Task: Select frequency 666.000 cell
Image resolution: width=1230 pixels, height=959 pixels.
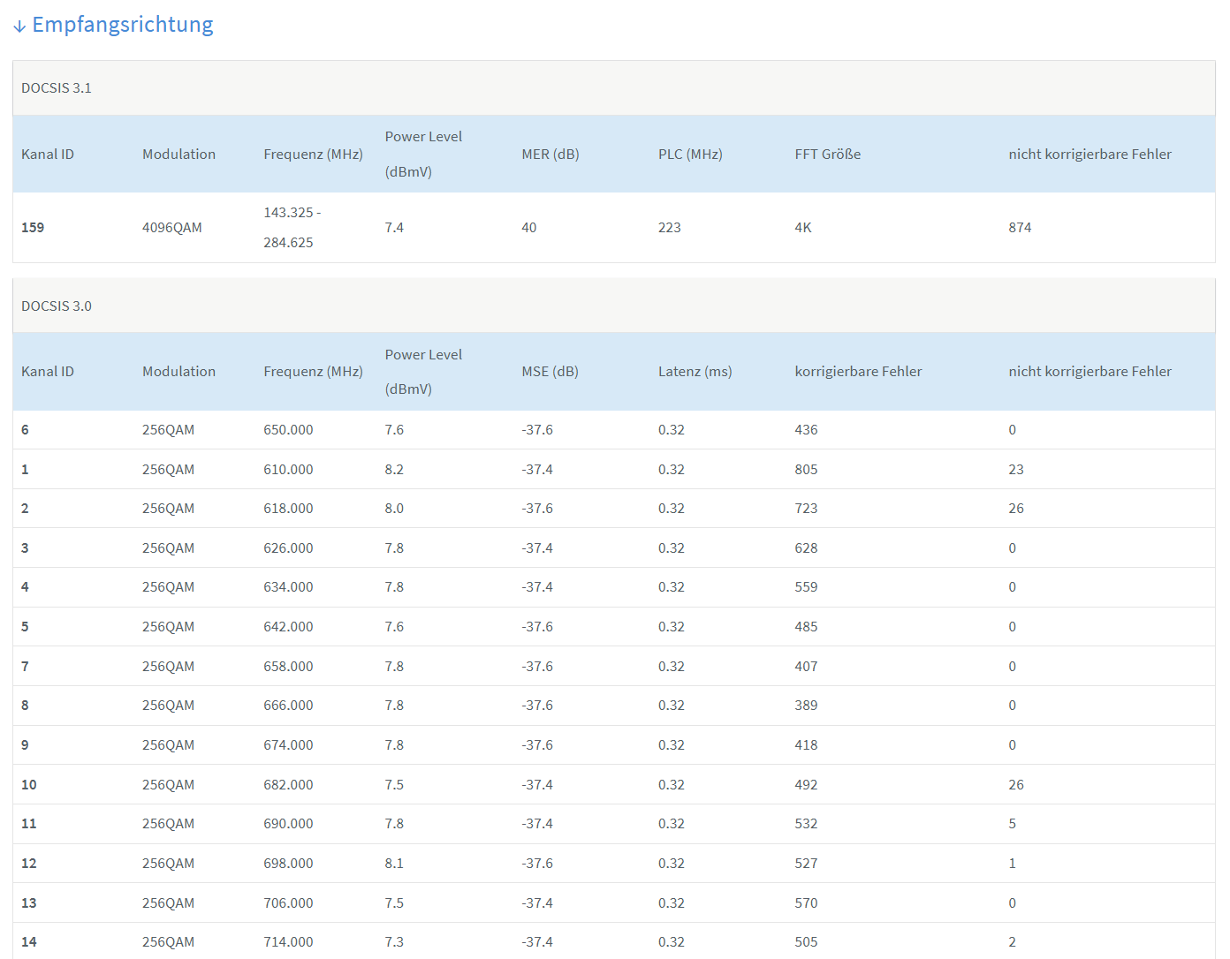Action: (x=288, y=706)
